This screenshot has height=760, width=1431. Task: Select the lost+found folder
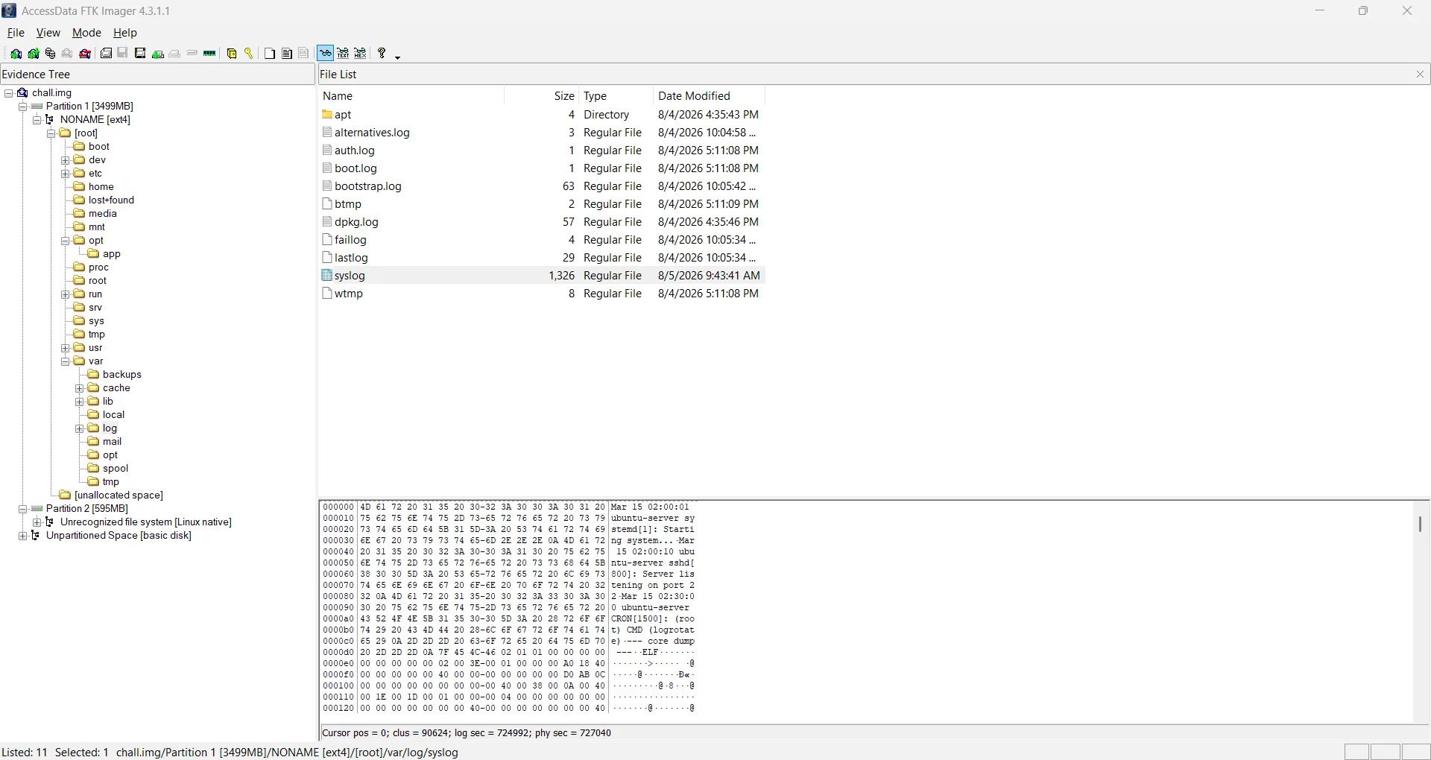click(x=104, y=200)
